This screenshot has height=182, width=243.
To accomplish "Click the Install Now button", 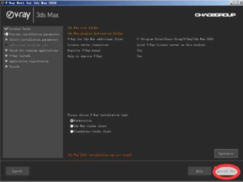I will pos(226,171).
